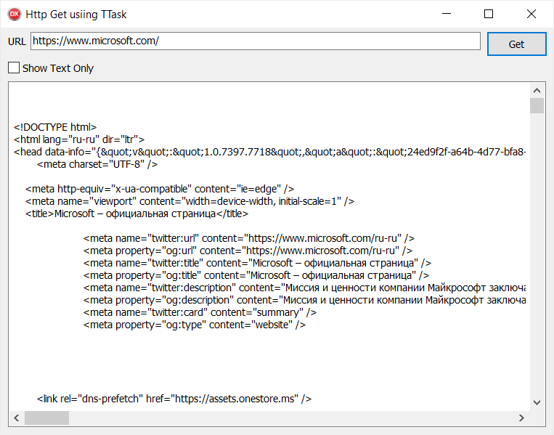Click the og:type website line
This screenshot has height=435, width=554.
tap(195, 325)
